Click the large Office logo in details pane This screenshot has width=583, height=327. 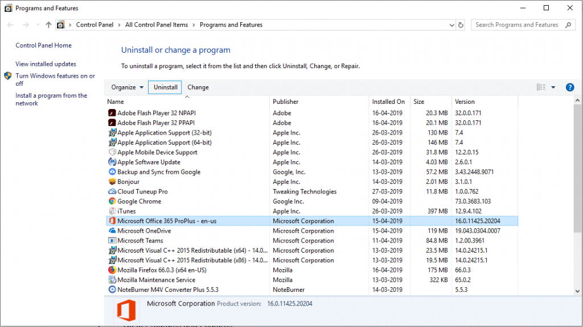tap(126, 311)
